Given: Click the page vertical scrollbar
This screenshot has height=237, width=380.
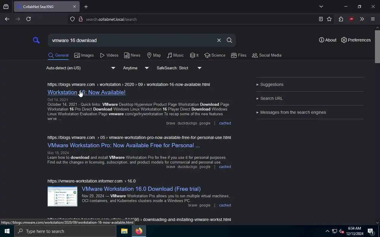Looking at the screenshot, I should (x=377, y=47).
